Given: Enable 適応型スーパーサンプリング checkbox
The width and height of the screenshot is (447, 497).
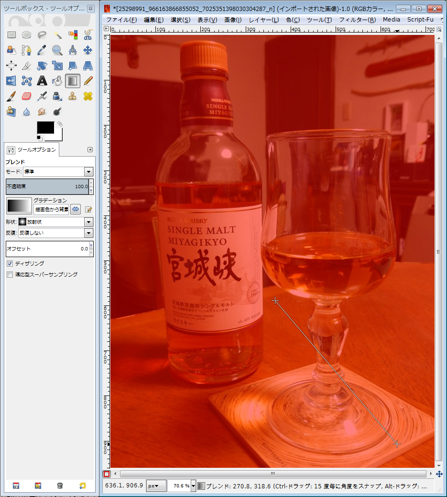Looking at the screenshot, I should click(x=10, y=275).
